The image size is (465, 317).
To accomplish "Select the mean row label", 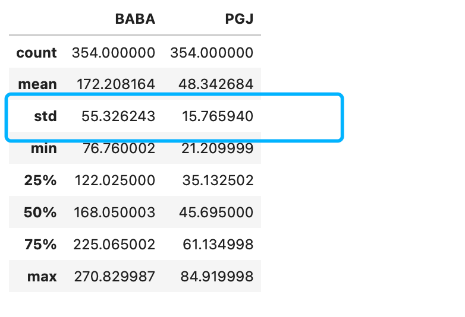I will 37,84.
